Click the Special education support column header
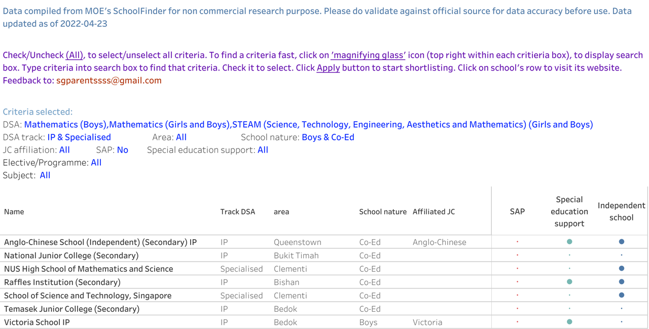 pos(569,211)
